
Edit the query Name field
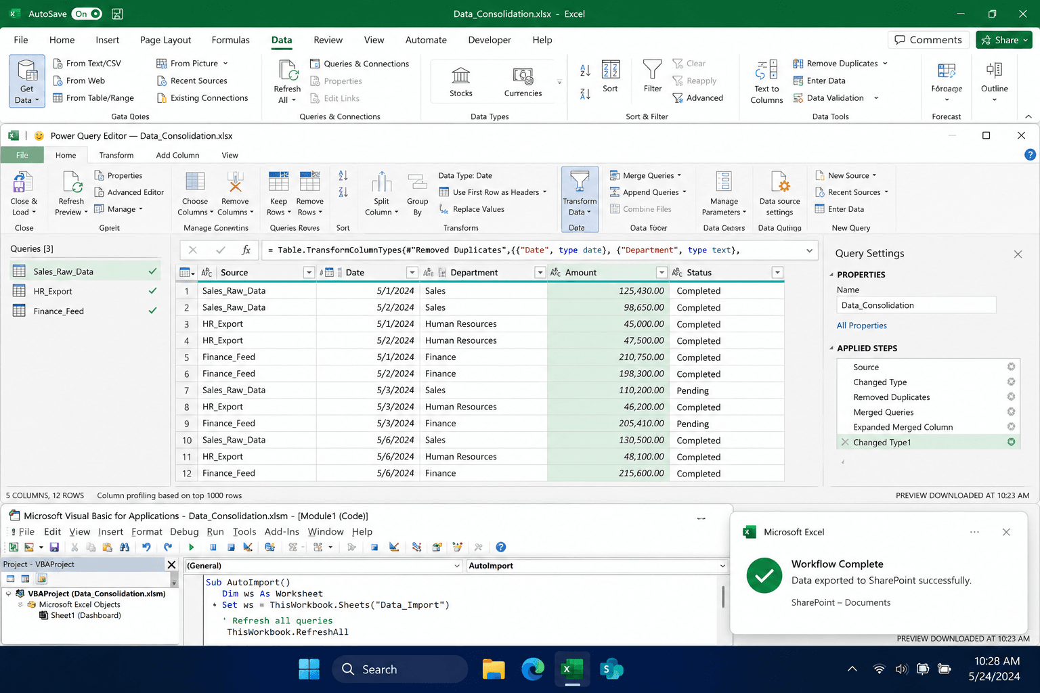pos(916,305)
